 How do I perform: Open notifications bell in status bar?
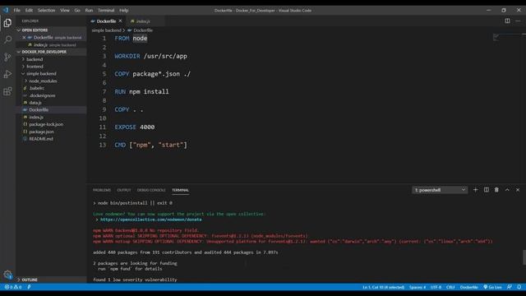click(519, 287)
